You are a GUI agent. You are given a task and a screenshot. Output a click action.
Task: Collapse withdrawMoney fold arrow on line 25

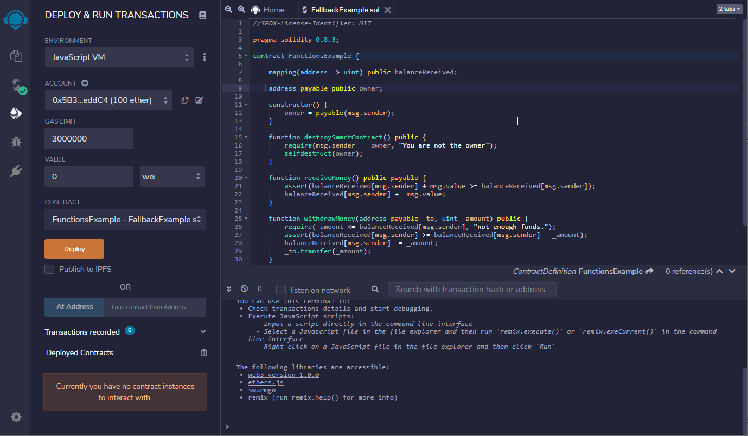point(246,219)
